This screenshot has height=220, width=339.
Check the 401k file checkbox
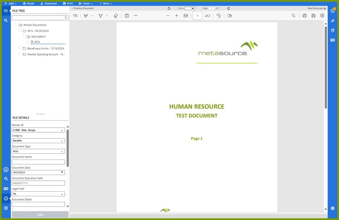(x=28, y=41)
